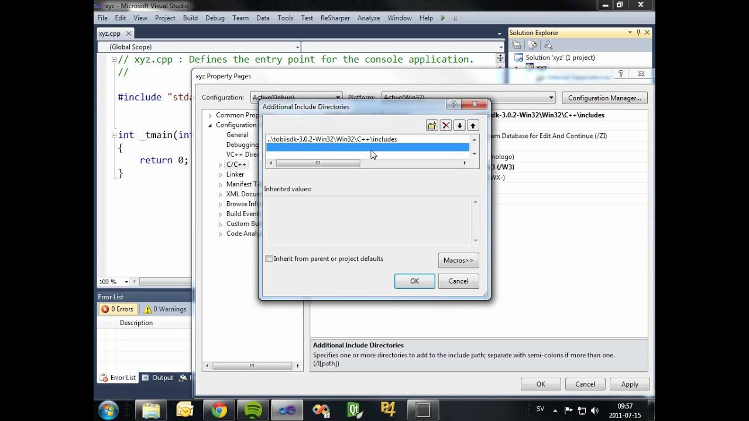Open Spotify from the taskbar
The width and height of the screenshot is (749, 421).
[x=253, y=410]
